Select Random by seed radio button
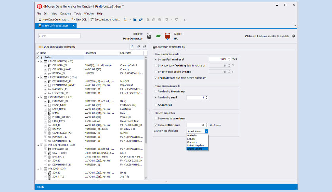Viewport: 332px width, 192px height. pyautogui.click(x=156, y=98)
